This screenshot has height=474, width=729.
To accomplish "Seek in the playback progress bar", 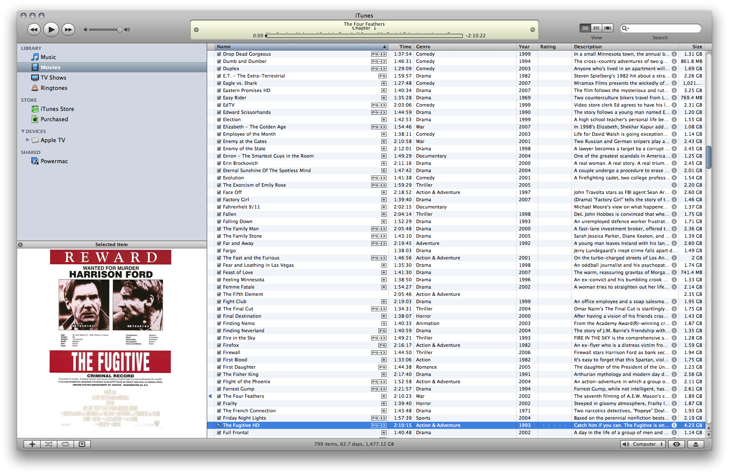I will pos(364,36).
